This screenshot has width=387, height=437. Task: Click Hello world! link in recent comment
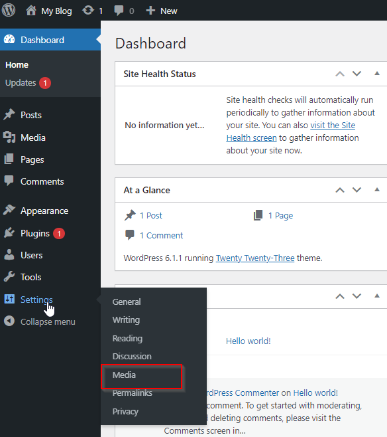point(315,393)
